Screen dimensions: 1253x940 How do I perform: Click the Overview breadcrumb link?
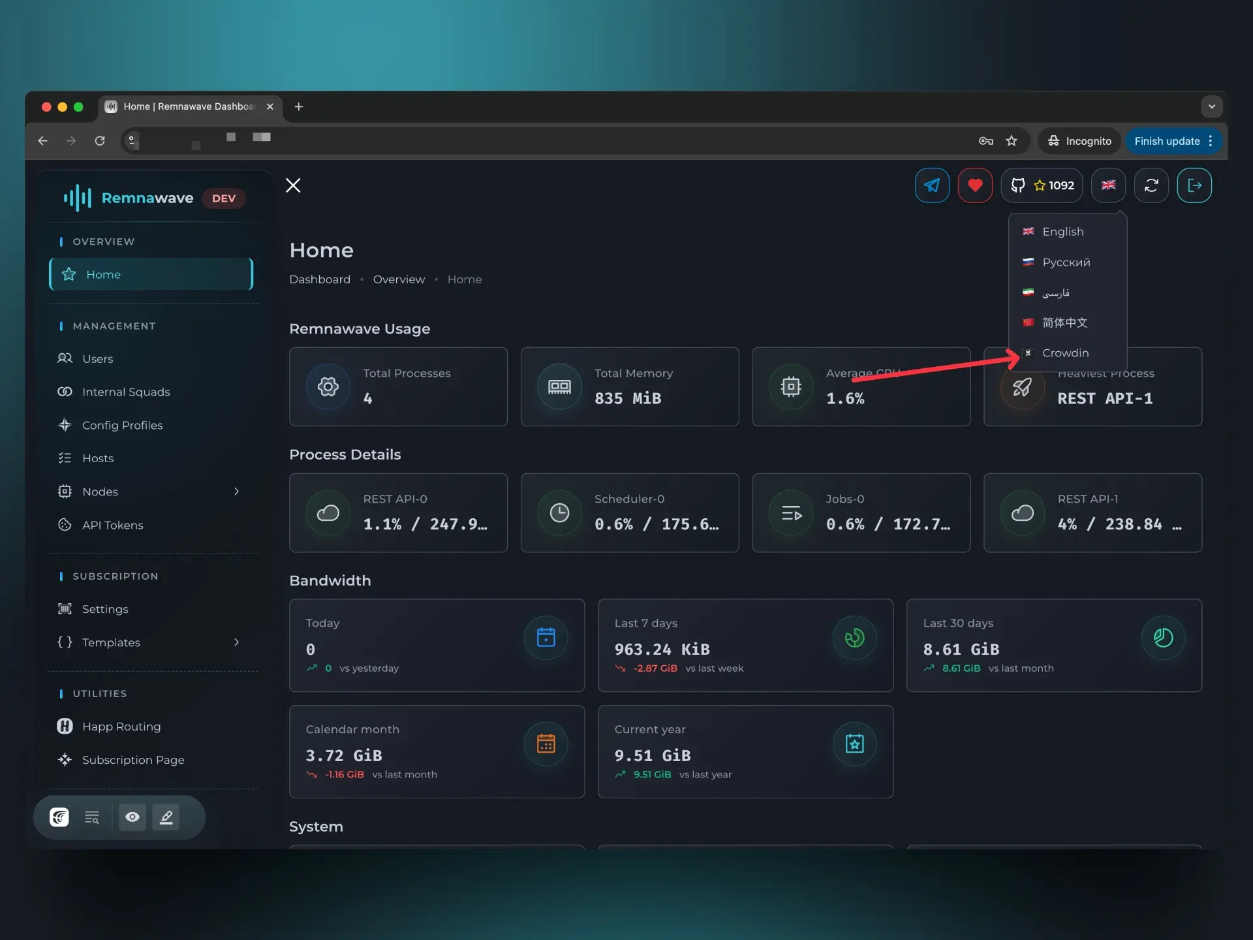399,279
